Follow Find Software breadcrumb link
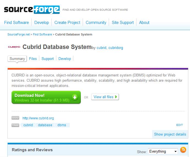190x157 pixels. tap(42, 34)
